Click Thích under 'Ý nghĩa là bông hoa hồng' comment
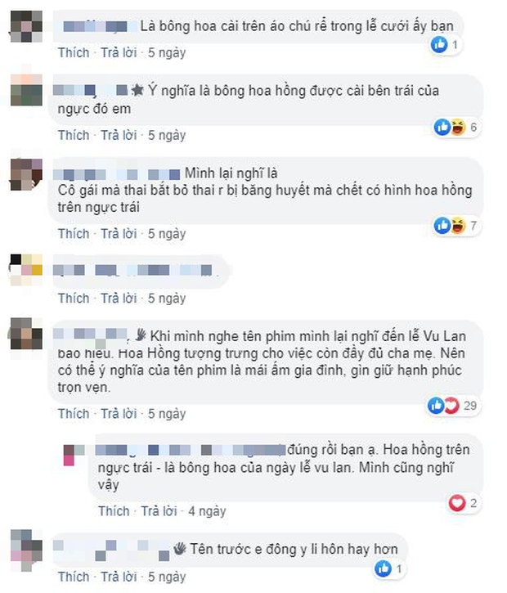 tap(74, 136)
